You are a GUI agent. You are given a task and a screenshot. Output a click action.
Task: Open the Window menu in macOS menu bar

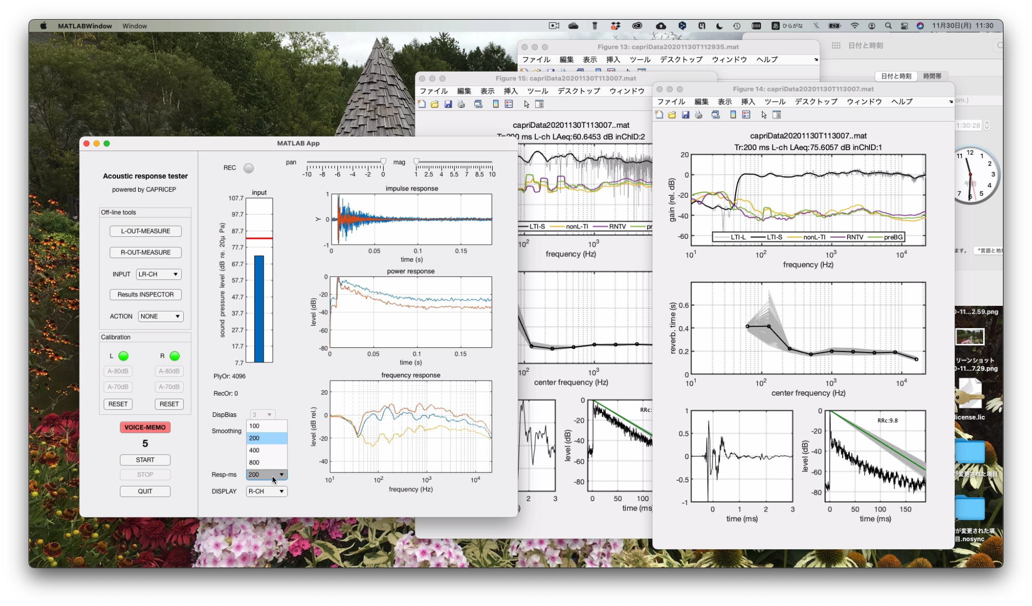click(x=134, y=26)
